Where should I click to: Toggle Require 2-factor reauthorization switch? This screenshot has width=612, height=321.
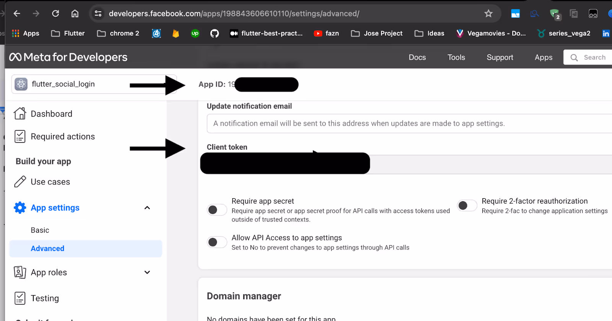click(467, 206)
